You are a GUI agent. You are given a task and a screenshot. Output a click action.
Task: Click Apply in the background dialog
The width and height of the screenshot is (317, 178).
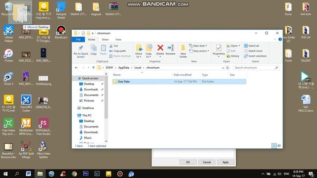[x=226, y=162]
